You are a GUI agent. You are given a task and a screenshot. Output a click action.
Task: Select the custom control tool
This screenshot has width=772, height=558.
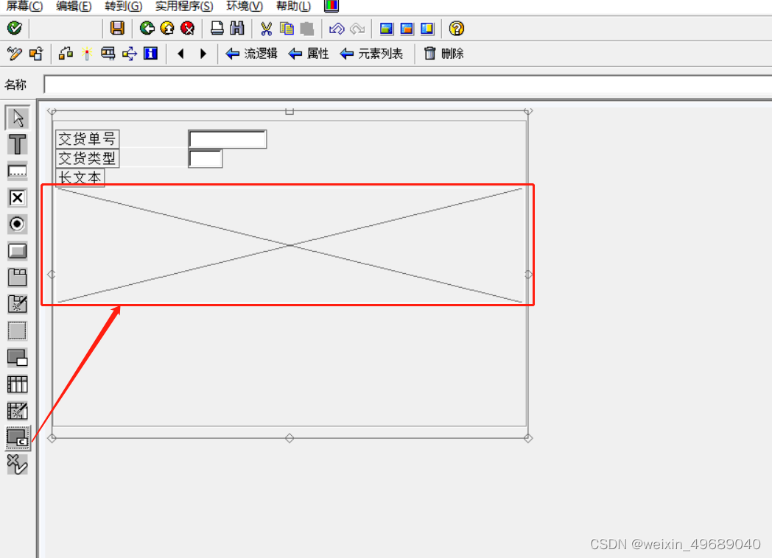coord(18,438)
